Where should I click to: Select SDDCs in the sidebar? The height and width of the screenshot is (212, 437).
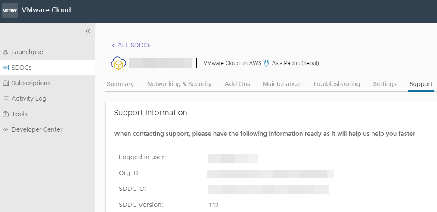point(47,68)
